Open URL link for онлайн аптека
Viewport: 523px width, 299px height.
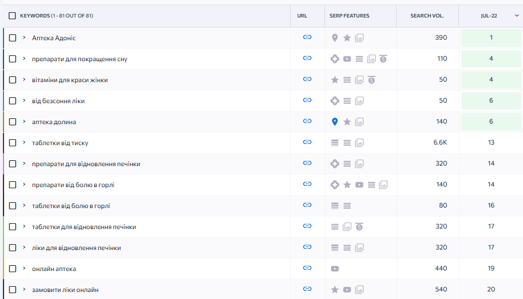tap(307, 268)
